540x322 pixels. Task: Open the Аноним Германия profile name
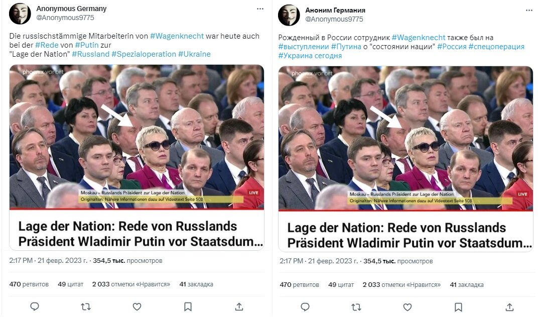coord(335,11)
